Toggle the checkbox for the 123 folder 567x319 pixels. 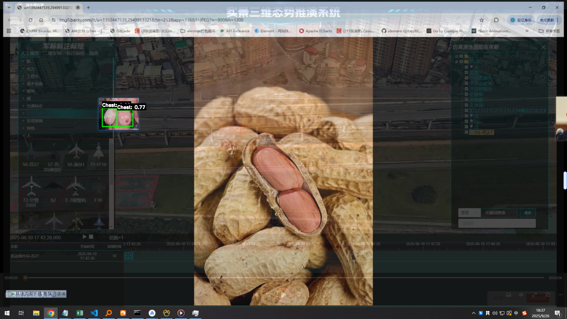coord(461,56)
